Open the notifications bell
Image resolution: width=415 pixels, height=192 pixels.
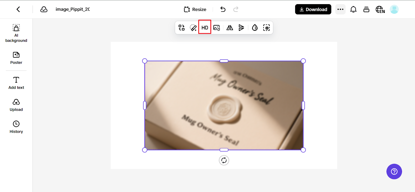[353, 10]
